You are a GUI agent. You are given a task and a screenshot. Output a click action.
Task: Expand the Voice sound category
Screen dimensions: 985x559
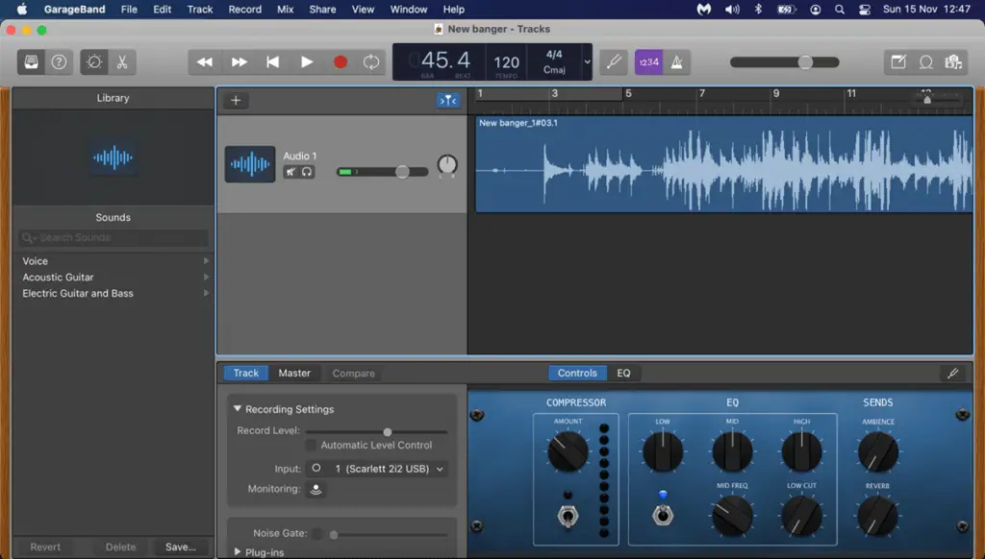pos(206,261)
